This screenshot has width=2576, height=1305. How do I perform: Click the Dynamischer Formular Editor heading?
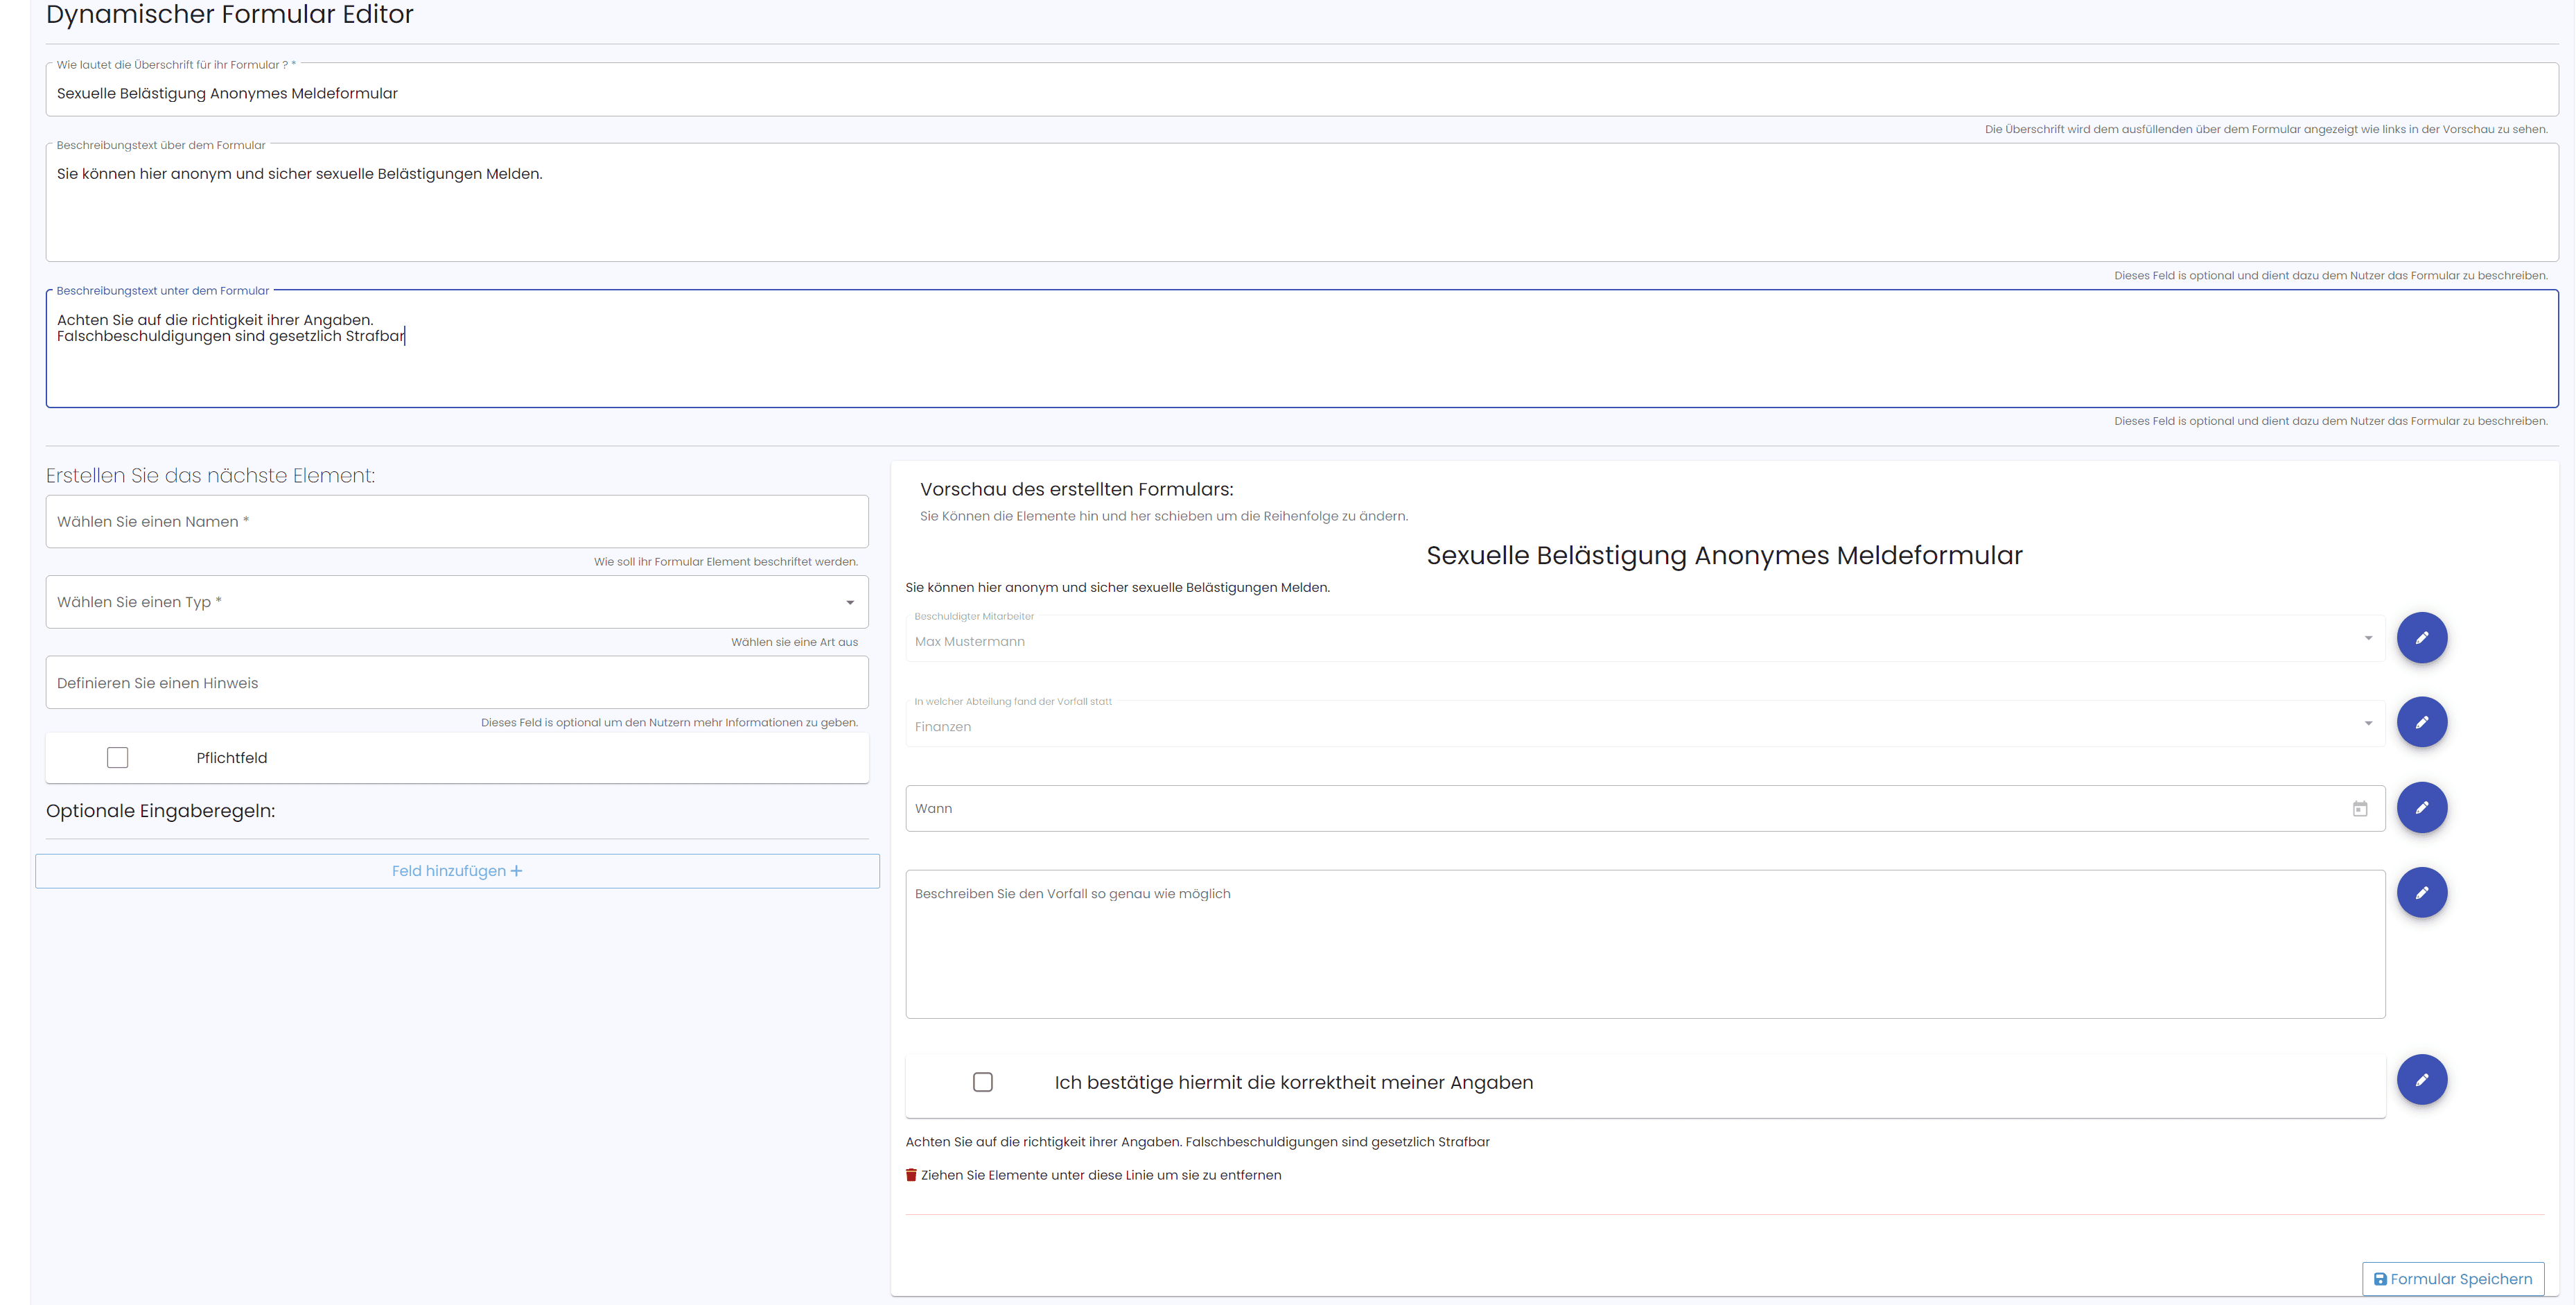point(230,14)
